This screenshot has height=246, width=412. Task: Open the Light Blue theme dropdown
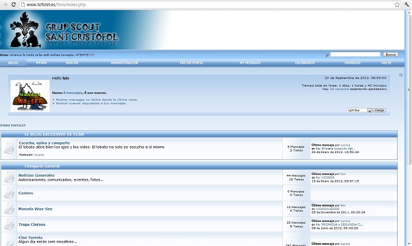click(359, 110)
